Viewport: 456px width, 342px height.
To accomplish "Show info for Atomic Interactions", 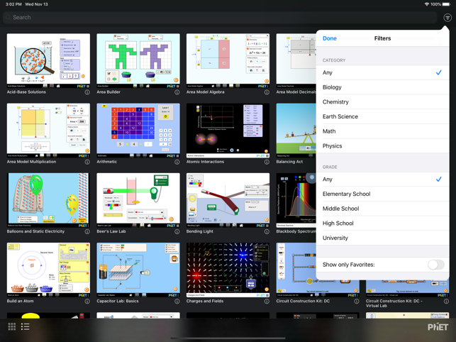I will 267,162.
